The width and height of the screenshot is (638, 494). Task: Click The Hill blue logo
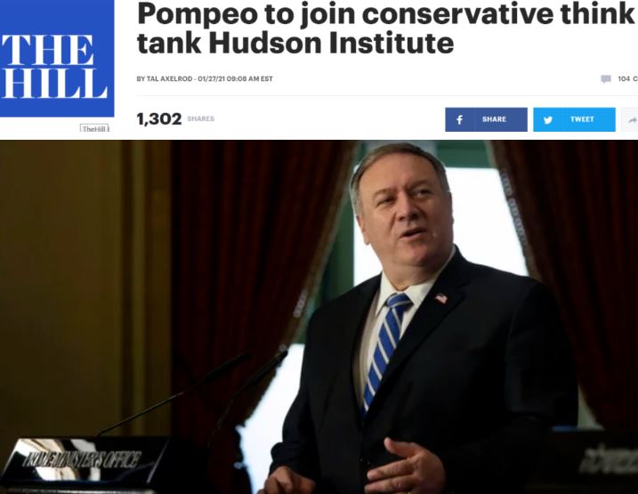57,58
